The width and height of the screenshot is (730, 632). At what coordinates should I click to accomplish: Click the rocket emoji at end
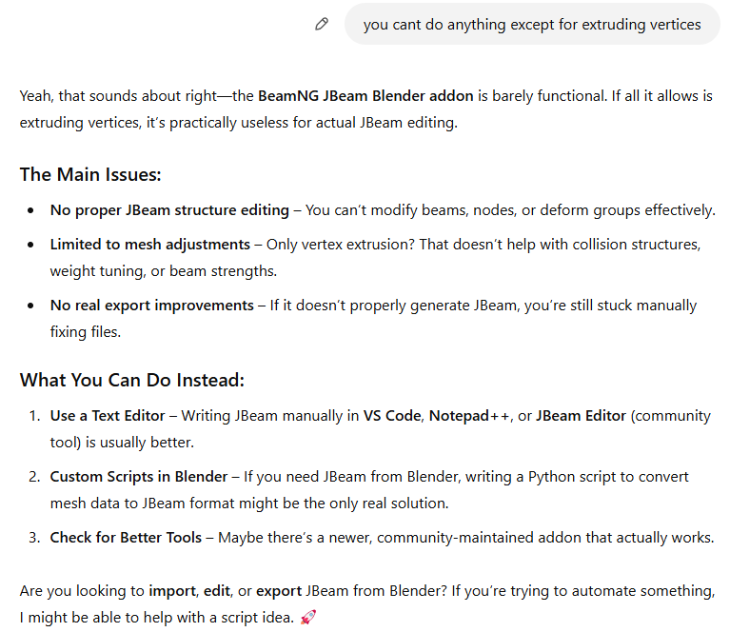point(307,617)
